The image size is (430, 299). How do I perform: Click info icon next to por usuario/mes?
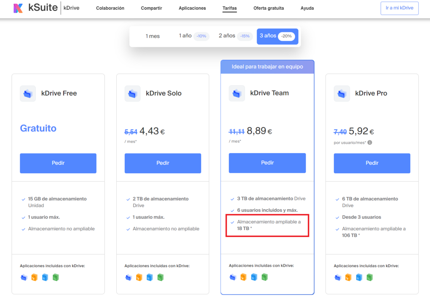[x=370, y=143]
